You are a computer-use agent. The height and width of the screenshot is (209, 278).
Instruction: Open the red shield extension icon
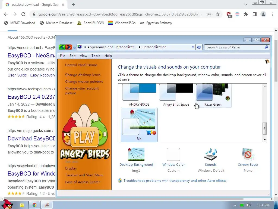pos(229,14)
